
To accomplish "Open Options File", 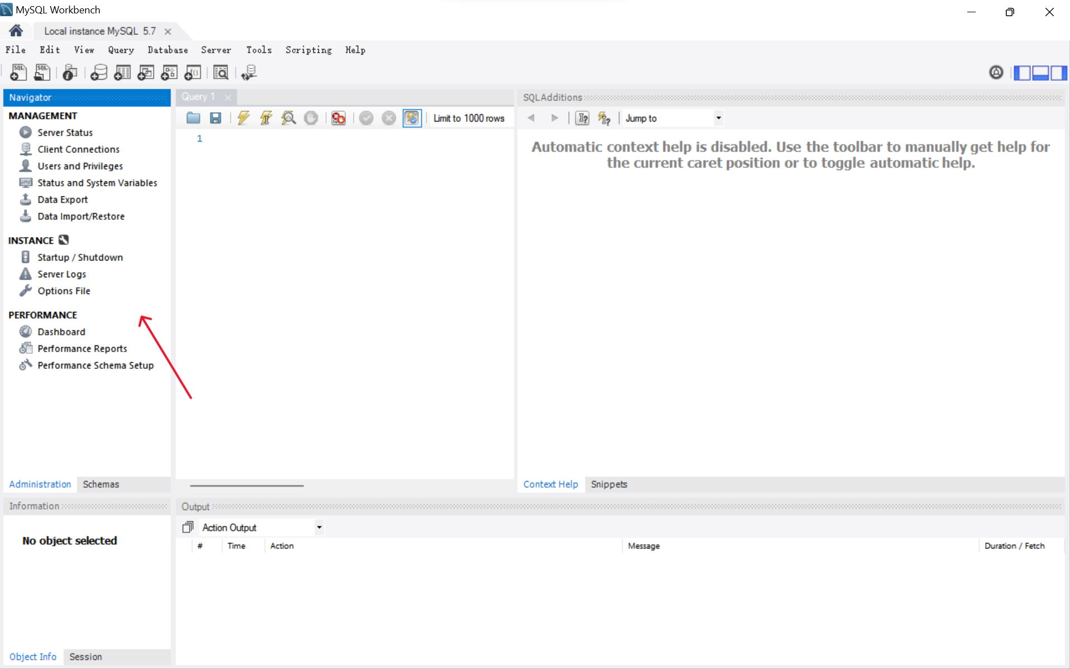I will tap(64, 291).
